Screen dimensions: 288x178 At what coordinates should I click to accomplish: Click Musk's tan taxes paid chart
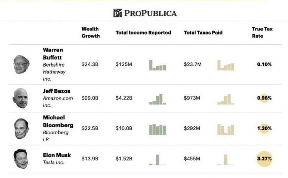(x=226, y=160)
